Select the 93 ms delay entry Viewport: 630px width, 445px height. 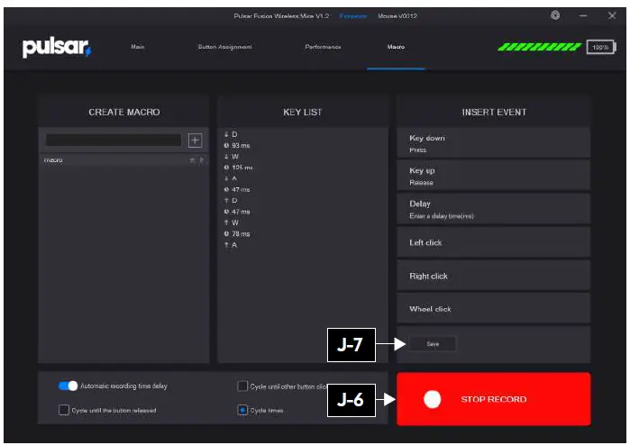click(x=237, y=145)
